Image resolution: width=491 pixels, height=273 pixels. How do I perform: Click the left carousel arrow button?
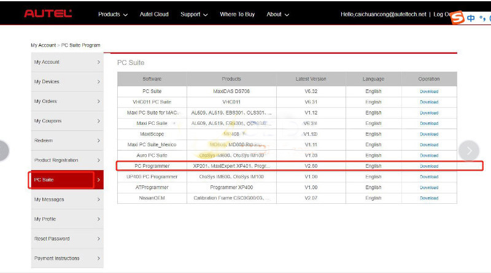[x=3, y=151]
